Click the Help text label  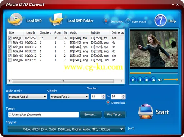pos(172,21)
